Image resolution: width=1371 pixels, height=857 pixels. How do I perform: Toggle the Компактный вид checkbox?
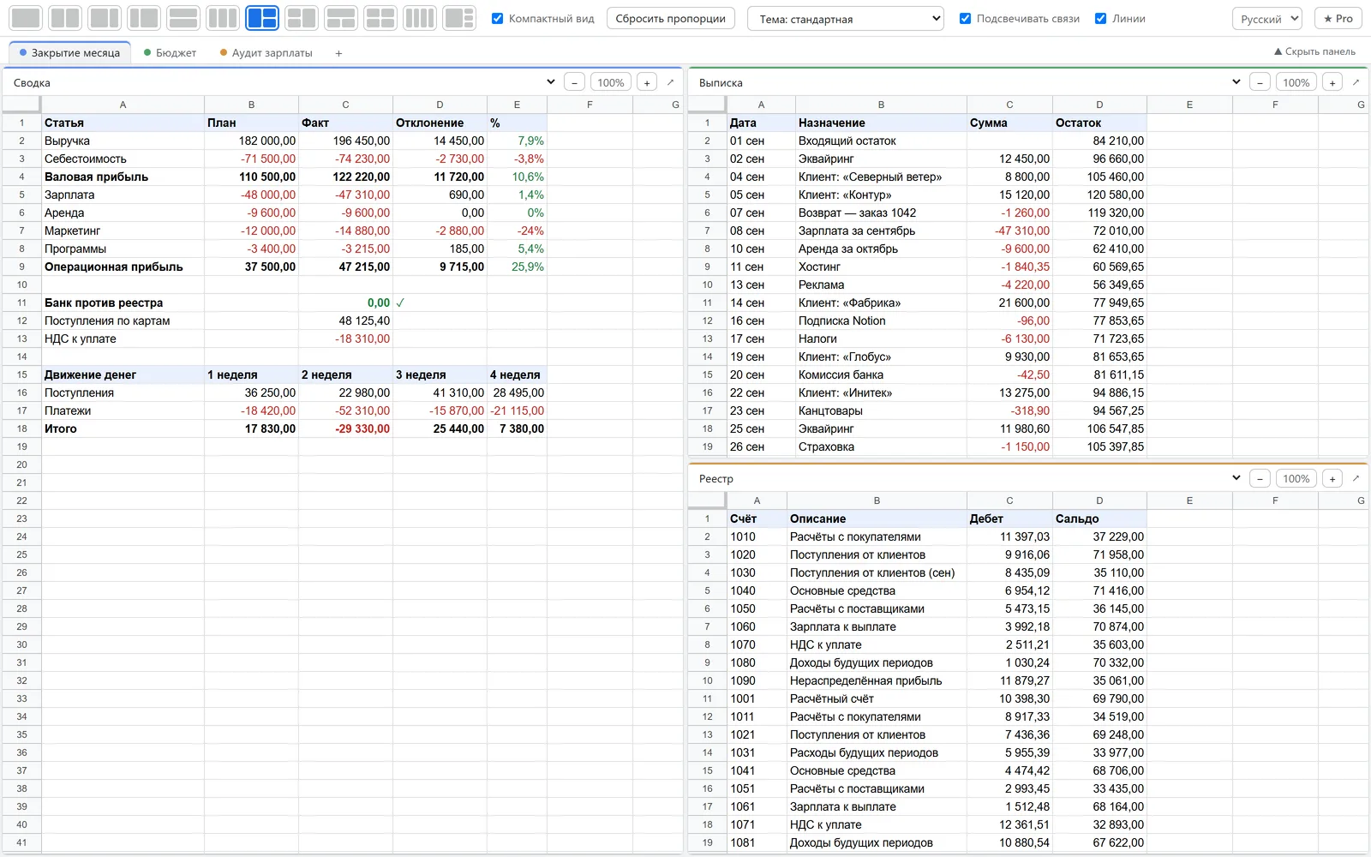point(497,18)
